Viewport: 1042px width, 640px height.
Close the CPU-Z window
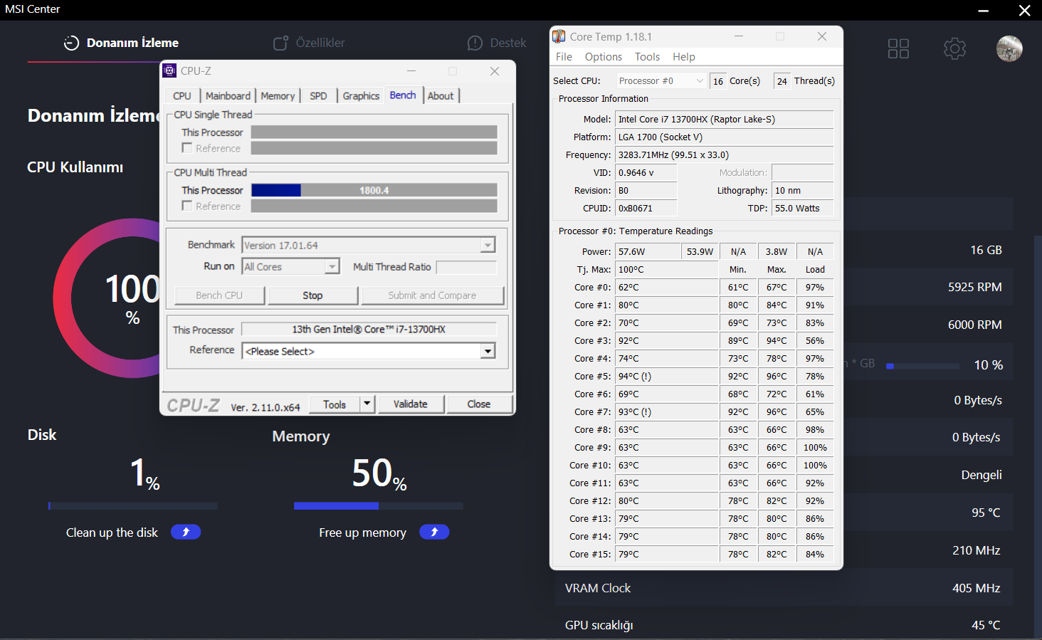(x=495, y=71)
